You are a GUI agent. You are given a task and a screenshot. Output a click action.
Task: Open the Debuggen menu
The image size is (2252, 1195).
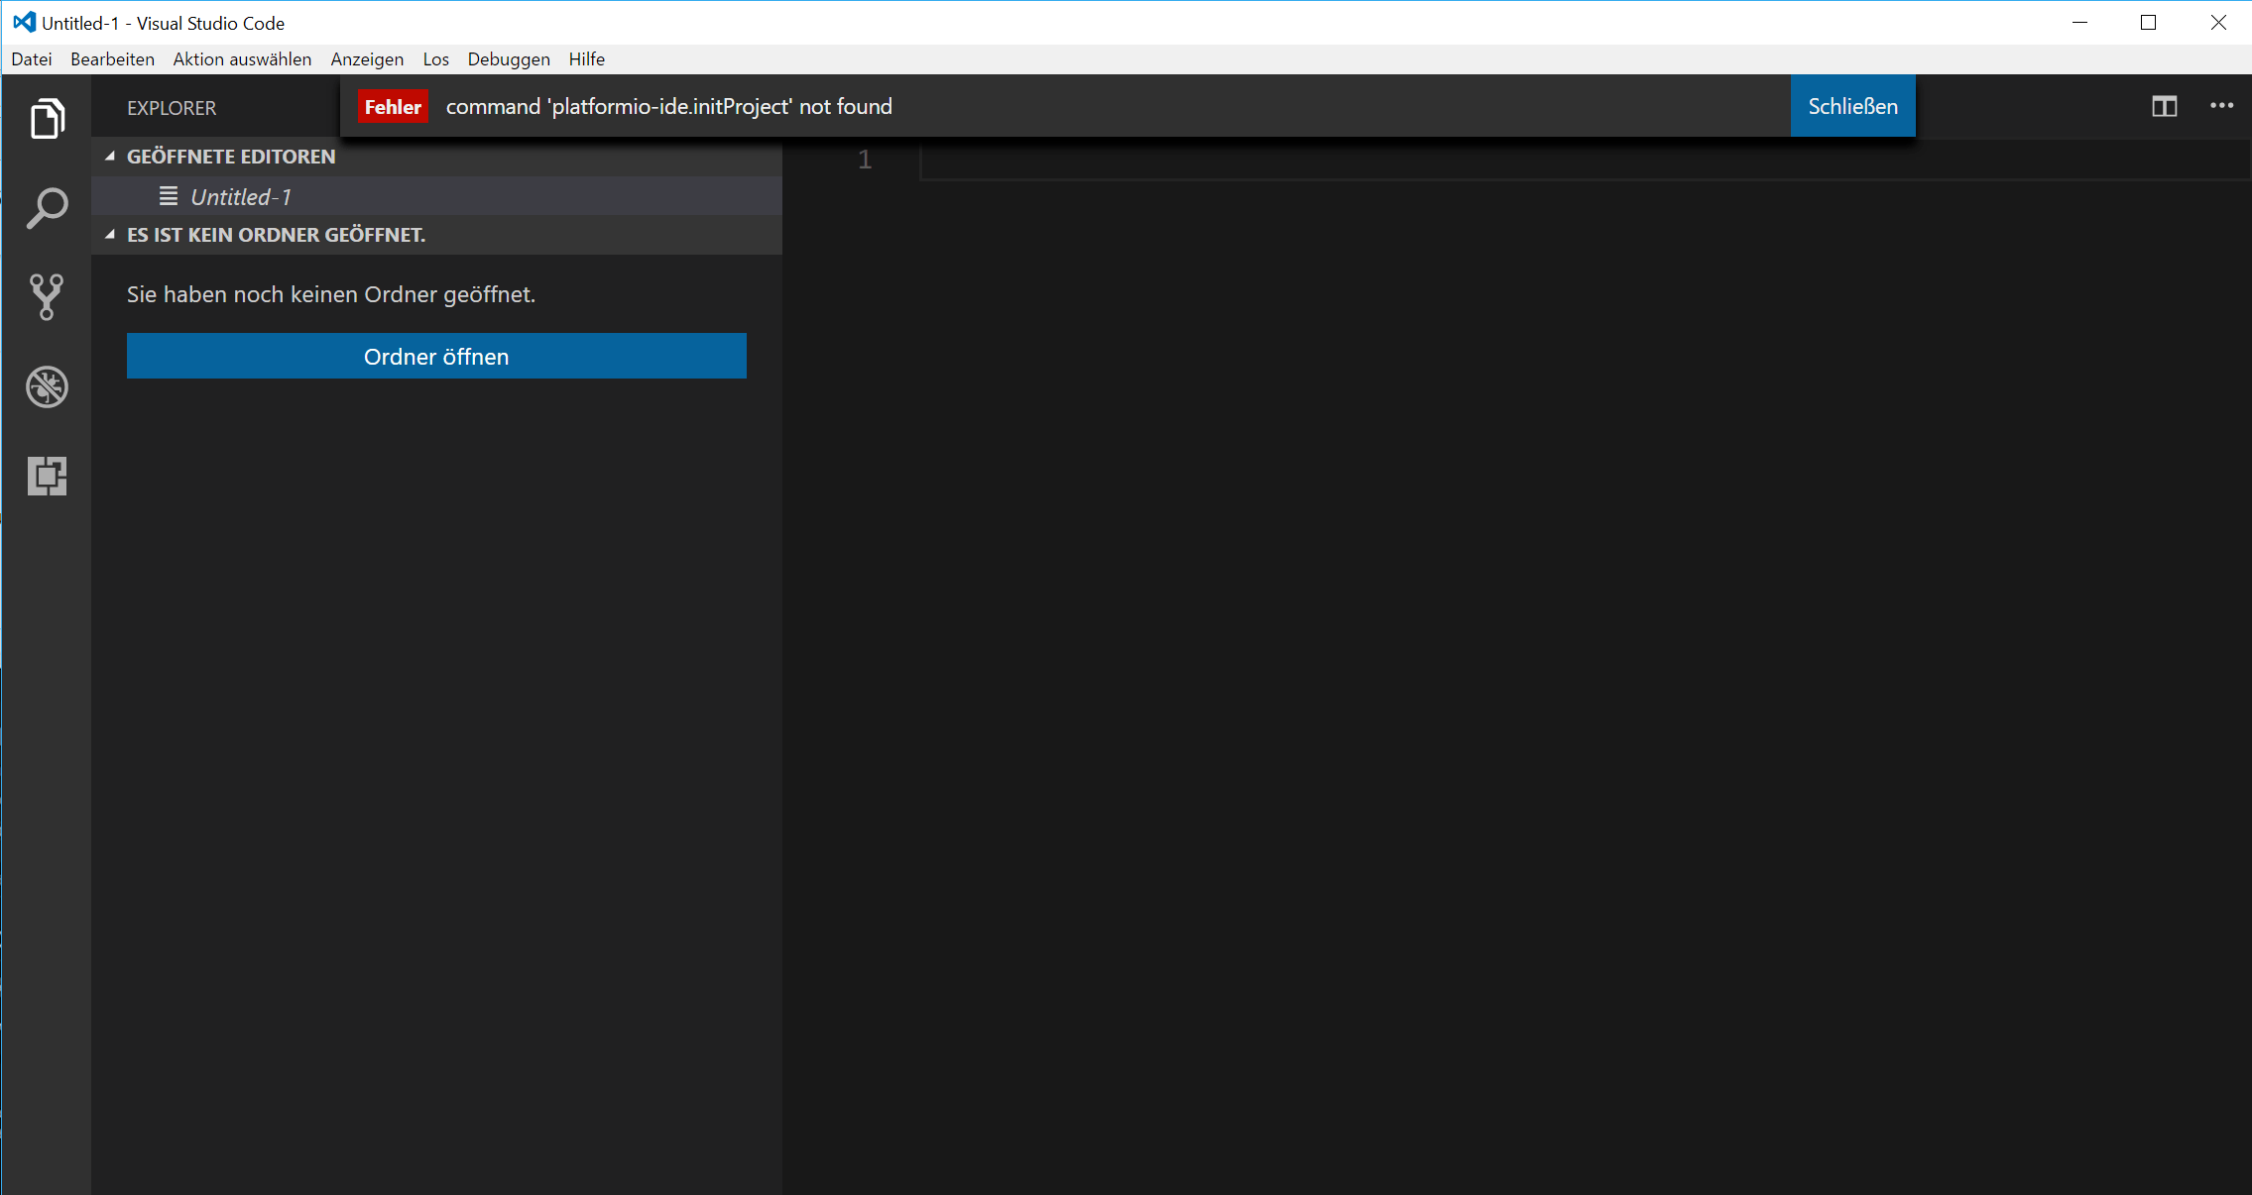pyautogui.click(x=509, y=59)
